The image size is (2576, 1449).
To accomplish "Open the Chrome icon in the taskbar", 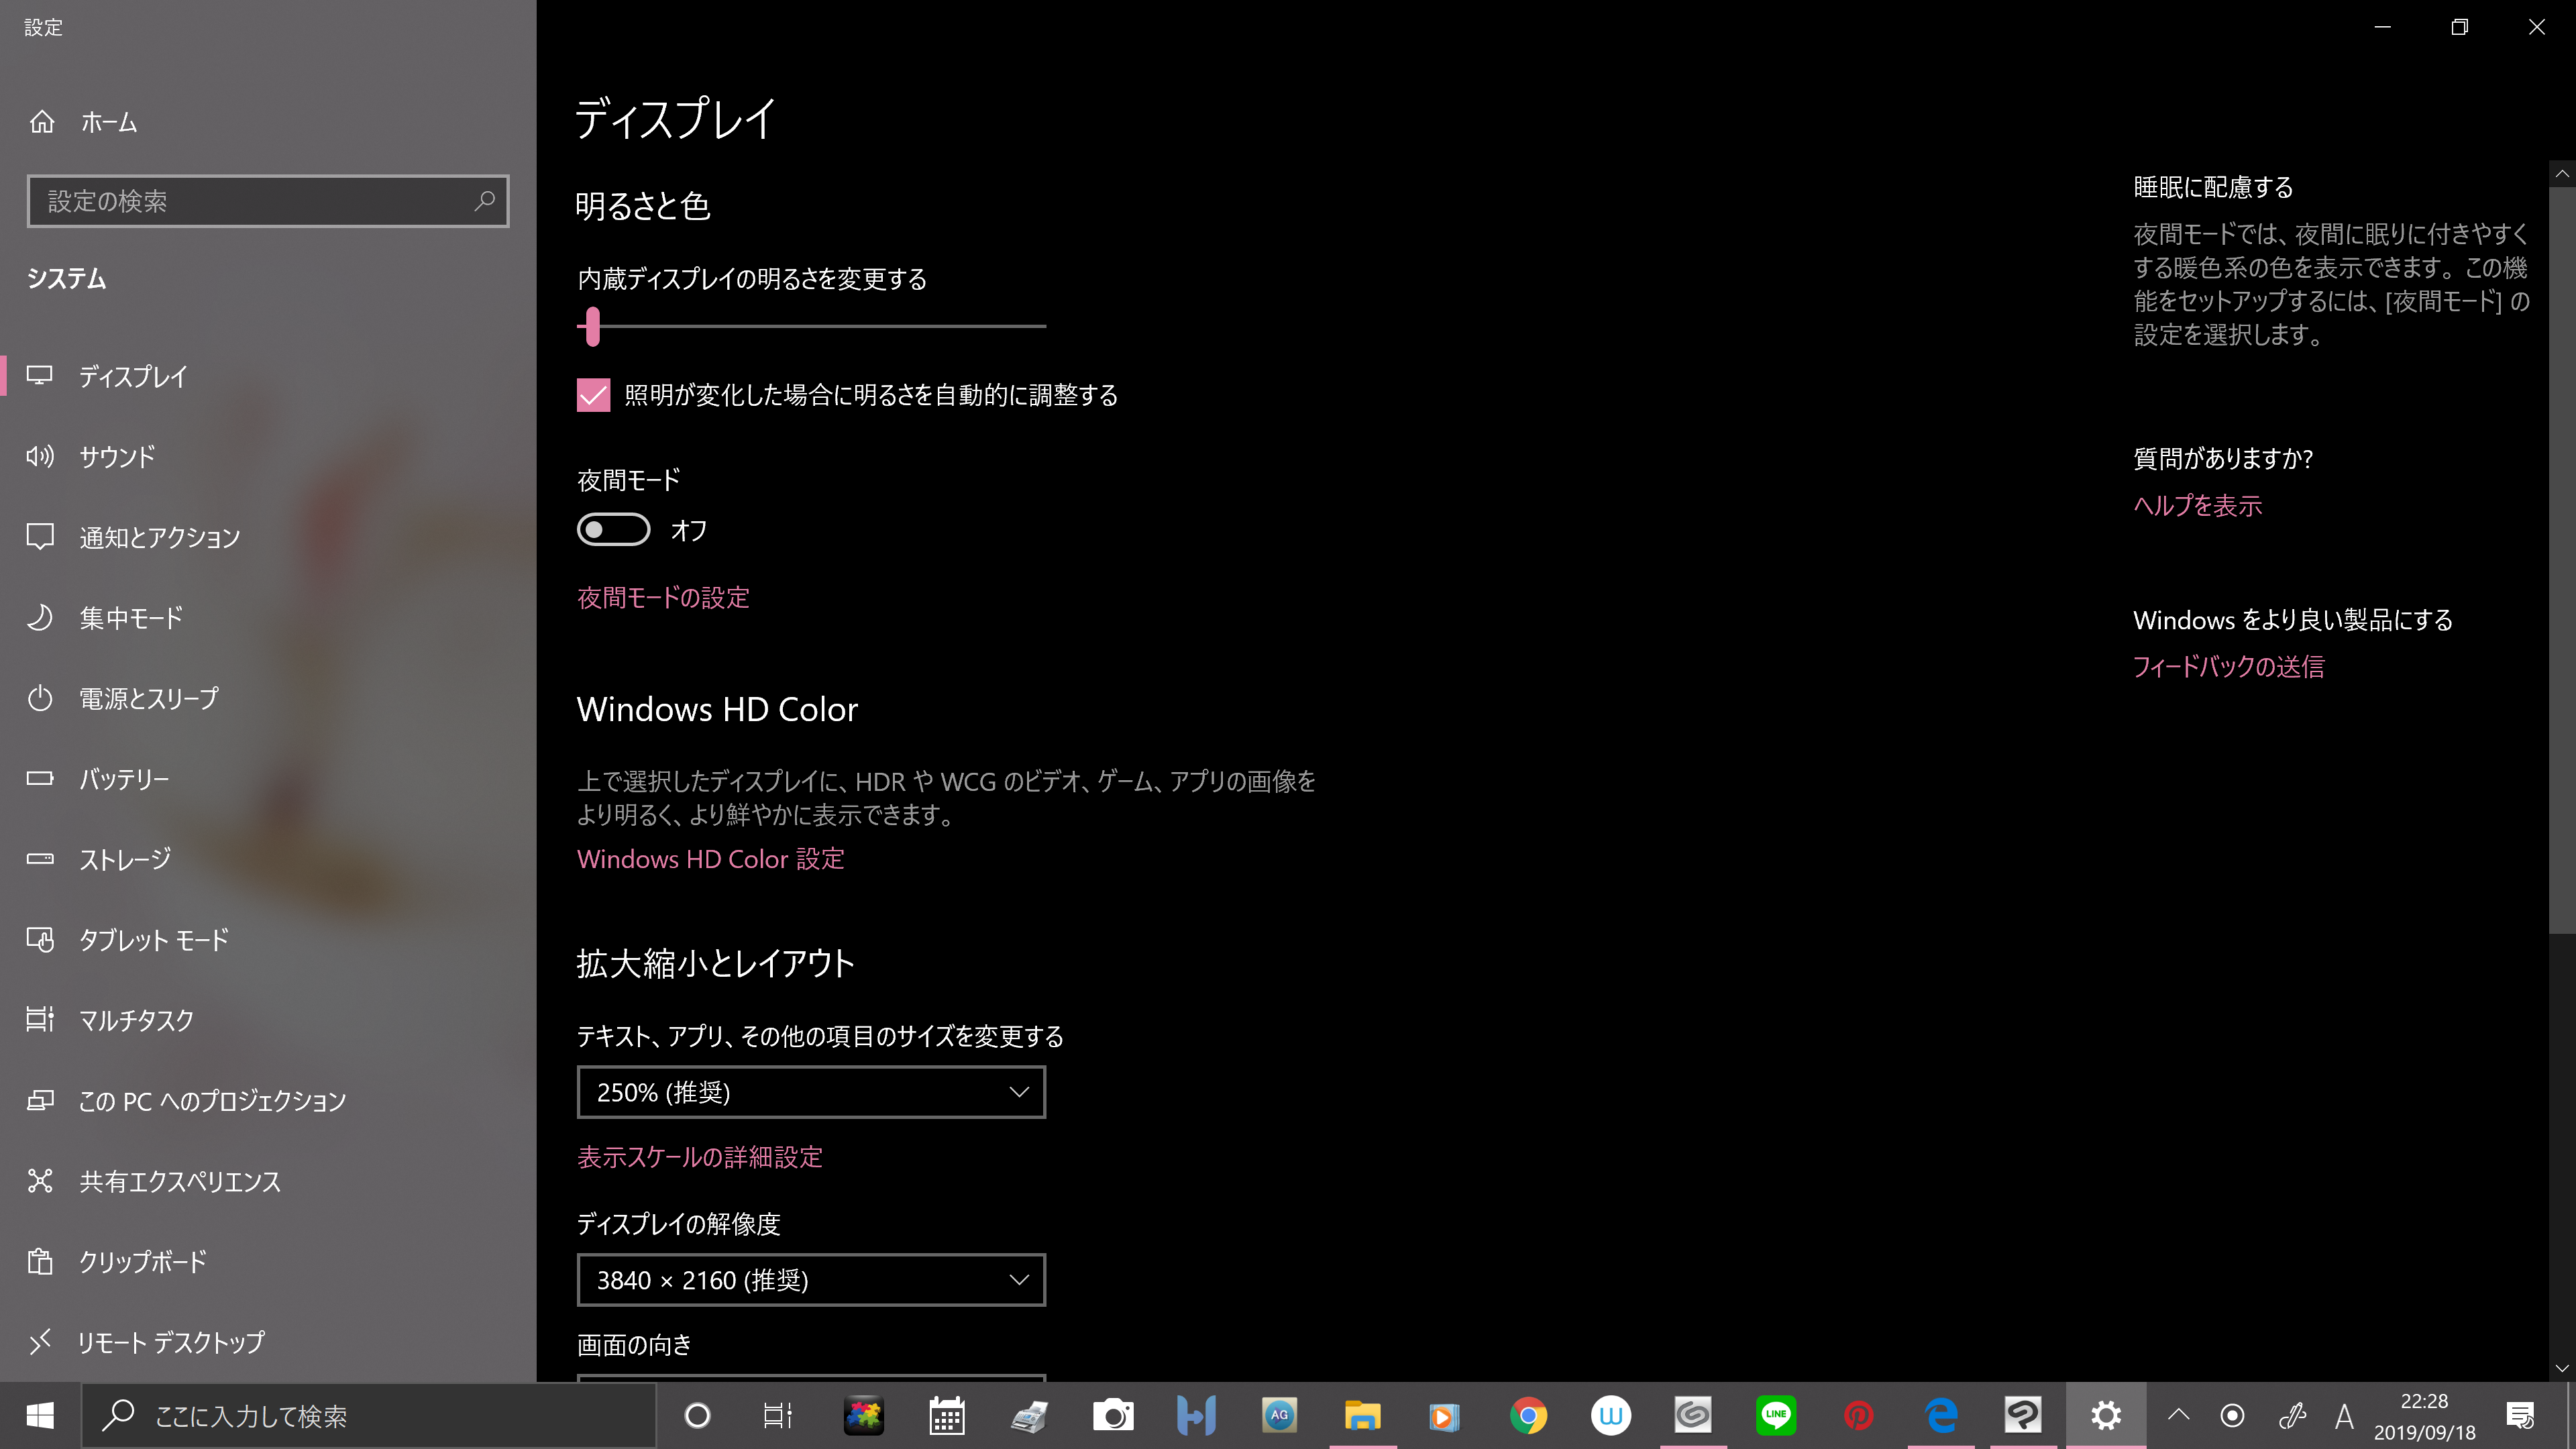I will pos(1528,1415).
